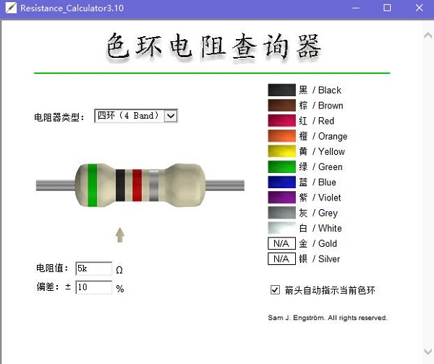This screenshot has height=364, width=434.
Task: Click the 灰 / Grey label text
Action: click(x=318, y=213)
